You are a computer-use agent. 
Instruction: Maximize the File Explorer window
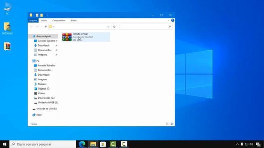tap(161, 15)
